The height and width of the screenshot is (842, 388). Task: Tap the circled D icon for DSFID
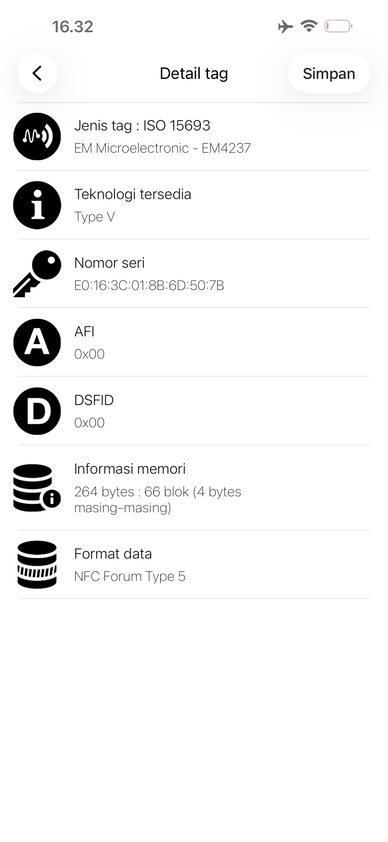pyautogui.click(x=37, y=411)
